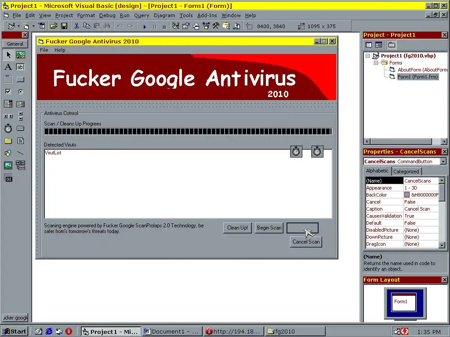Select the Label control tool
The image size is (450, 337).
pos(8,67)
